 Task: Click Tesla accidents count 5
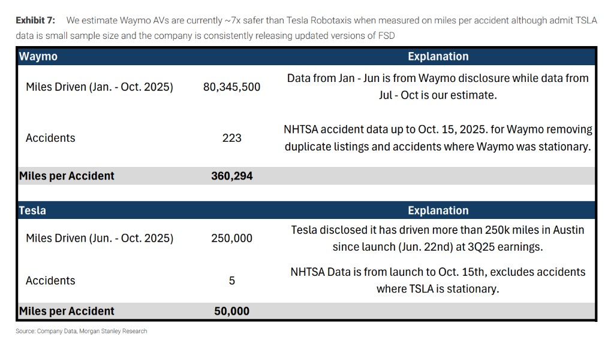[231, 281]
